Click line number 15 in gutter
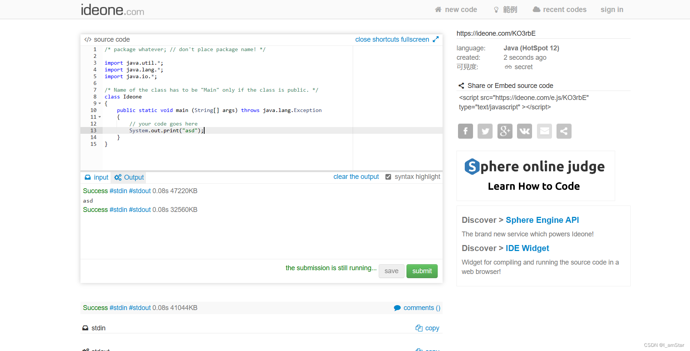Viewport: 690px width, 351px height. [93, 144]
